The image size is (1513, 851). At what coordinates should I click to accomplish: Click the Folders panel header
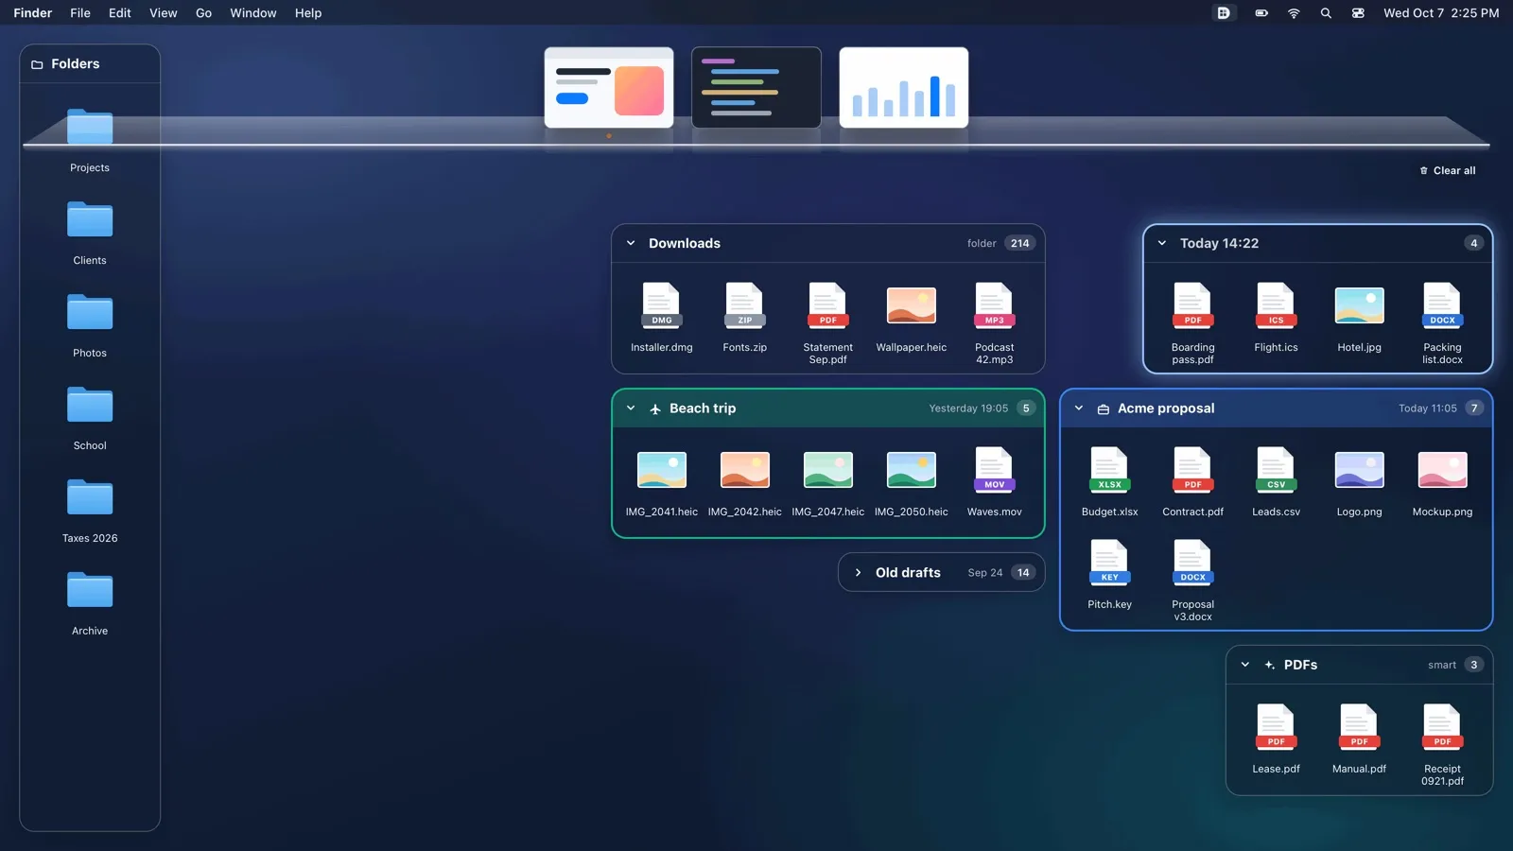click(90, 64)
